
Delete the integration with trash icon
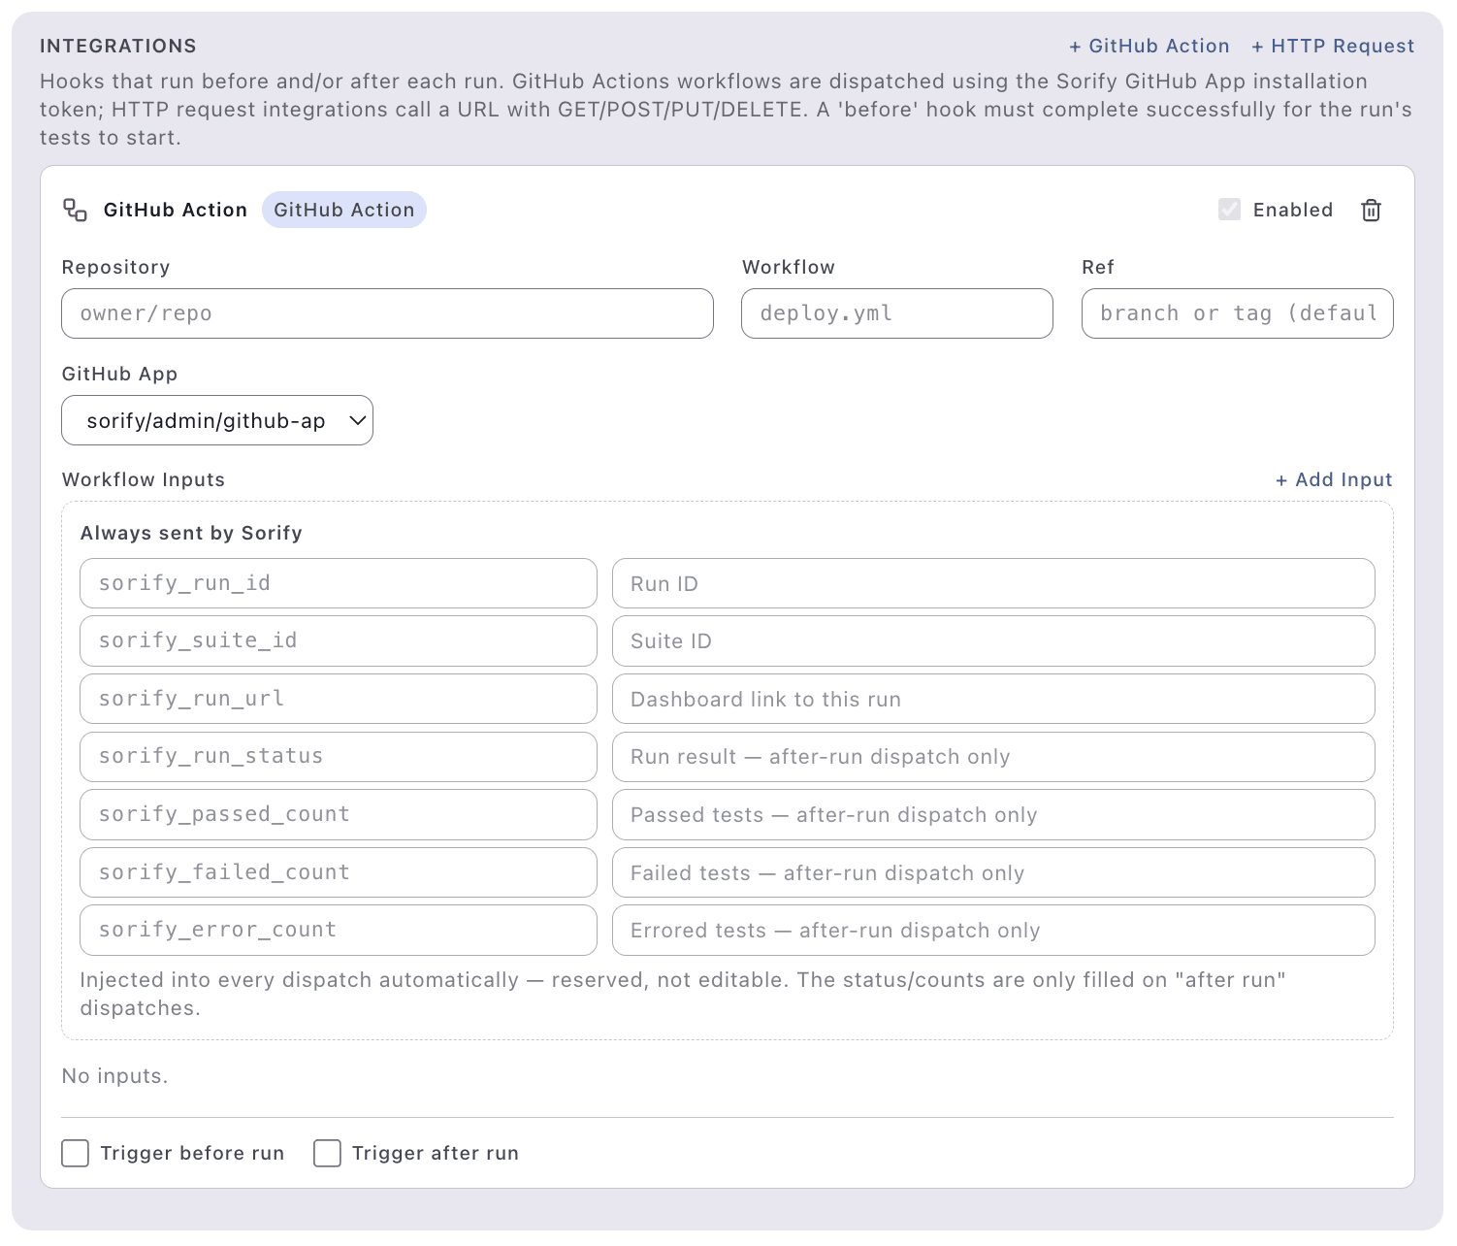[1371, 210]
